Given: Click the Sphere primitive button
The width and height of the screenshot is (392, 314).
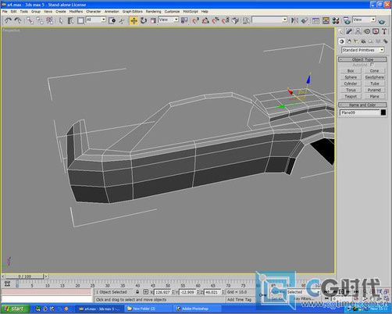Looking at the screenshot, I should pos(351,77).
